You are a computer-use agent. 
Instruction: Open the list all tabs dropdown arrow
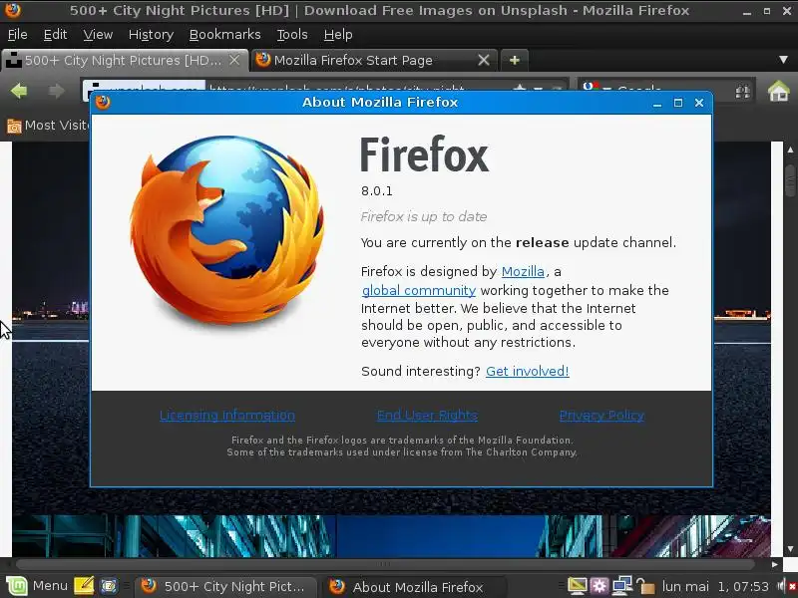point(783,60)
